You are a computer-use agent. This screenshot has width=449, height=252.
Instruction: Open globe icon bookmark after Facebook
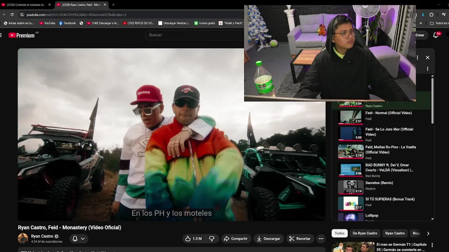click(81, 23)
